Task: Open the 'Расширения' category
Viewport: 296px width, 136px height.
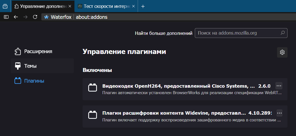Action: click(42, 51)
